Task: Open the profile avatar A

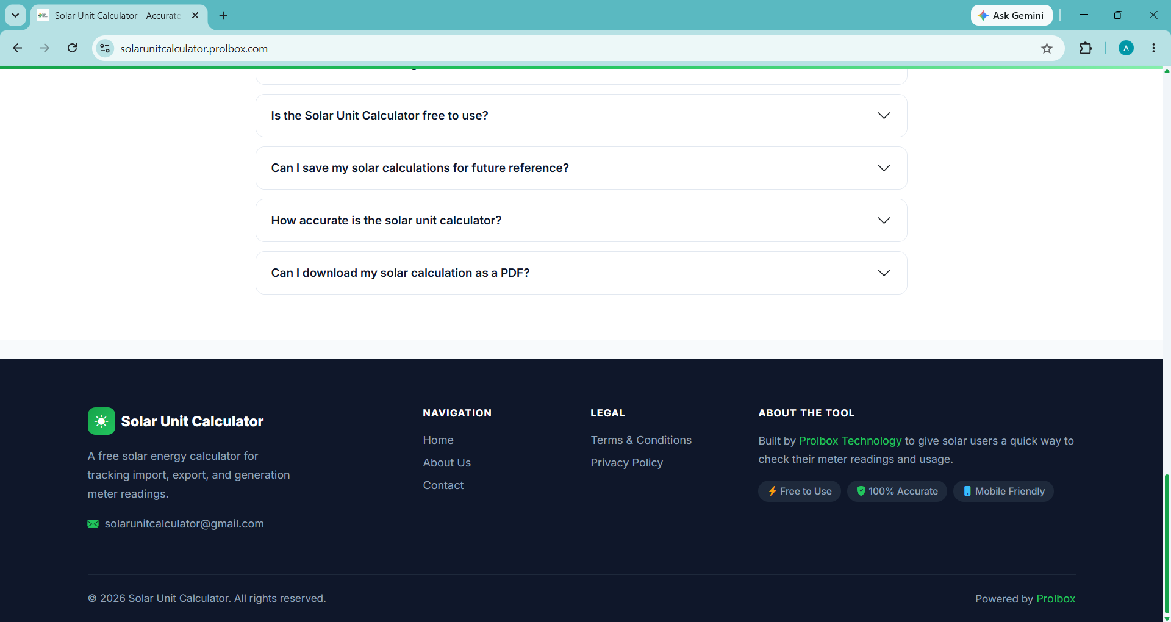Action: tap(1126, 48)
